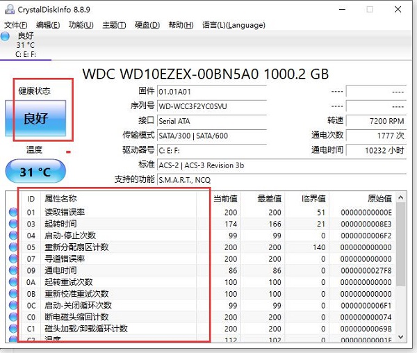Screen dimensions: 417x353
Task: Click status orb for 读取错误率 row
Action: [13, 213]
